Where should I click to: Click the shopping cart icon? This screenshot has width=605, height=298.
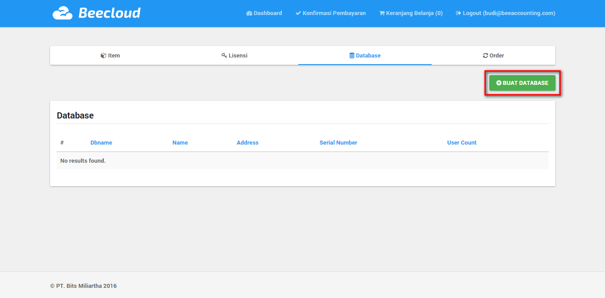pyautogui.click(x=382, y=13)
